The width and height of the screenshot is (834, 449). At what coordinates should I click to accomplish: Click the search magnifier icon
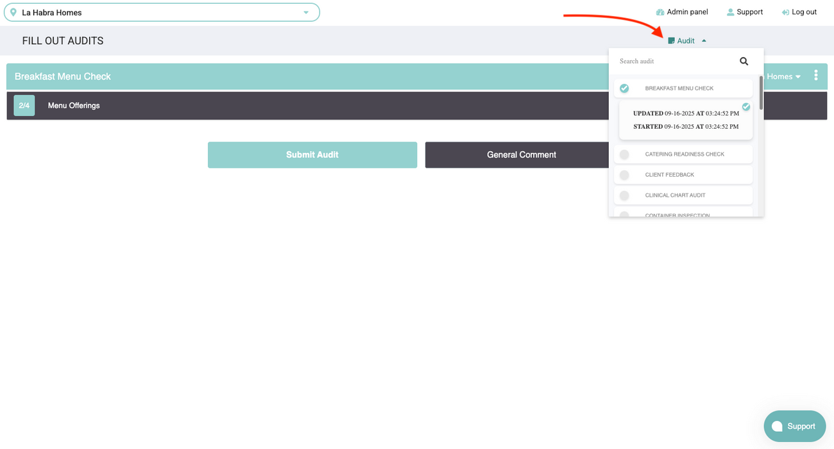pos(744,61)
